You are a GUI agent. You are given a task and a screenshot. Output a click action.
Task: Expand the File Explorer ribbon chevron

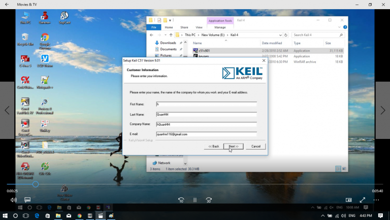coord(339,27)
